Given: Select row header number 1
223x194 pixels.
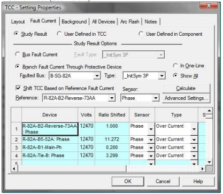Looking at the screenshot, I should tap(17, 129).
